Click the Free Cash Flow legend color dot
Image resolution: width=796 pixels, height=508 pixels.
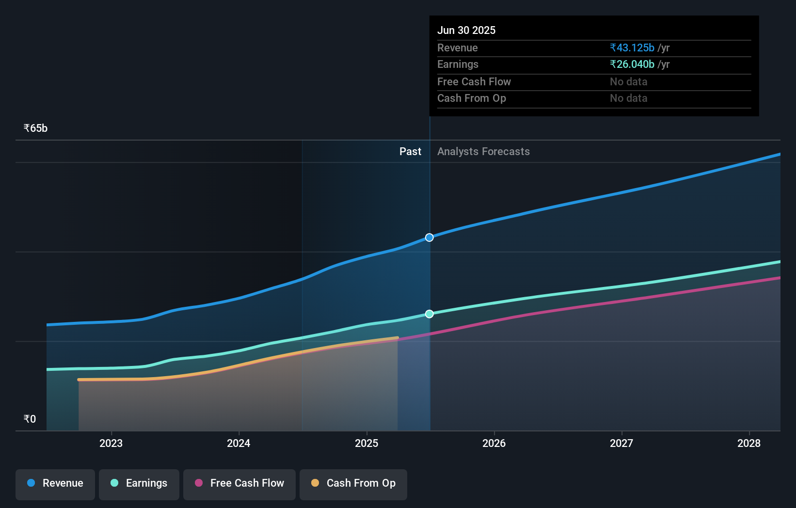click(199, 483)
